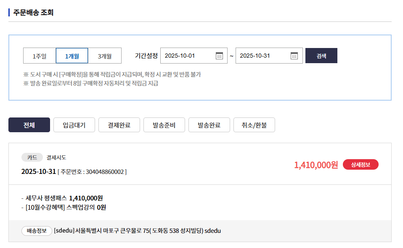
Task: Switch to the 취소/환불 tab
Action: 254,125
